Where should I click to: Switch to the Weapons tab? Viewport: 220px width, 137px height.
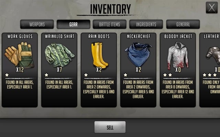point(37,24)
